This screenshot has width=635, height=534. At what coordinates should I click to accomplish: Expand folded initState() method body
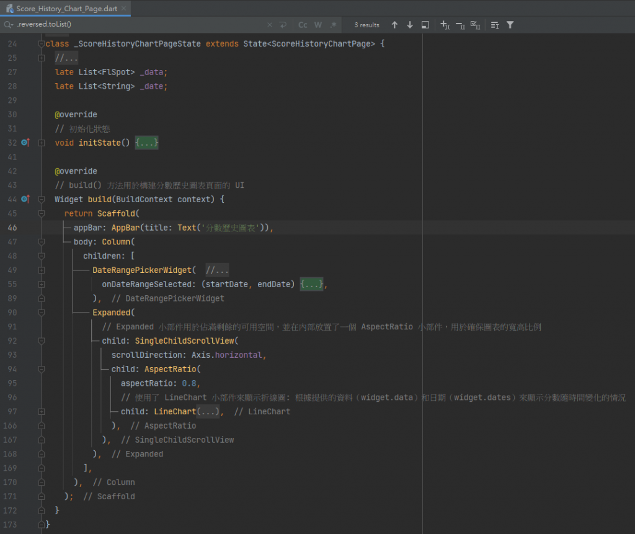coord(147,143)
